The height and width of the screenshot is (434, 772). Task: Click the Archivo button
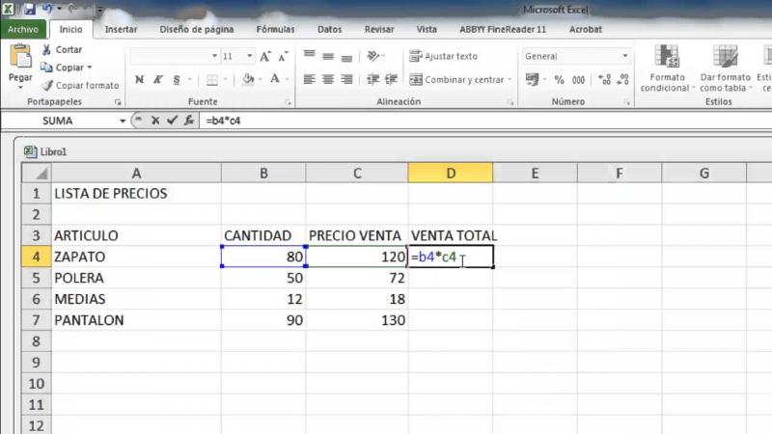pos(22,30)
